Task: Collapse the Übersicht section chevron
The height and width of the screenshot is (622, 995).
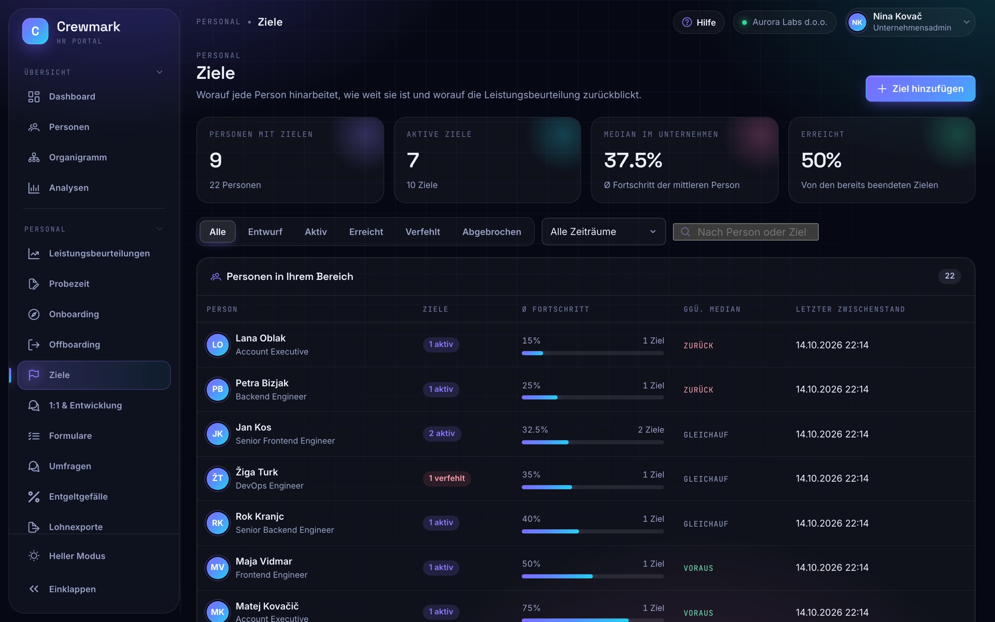Action: [160, 72]
